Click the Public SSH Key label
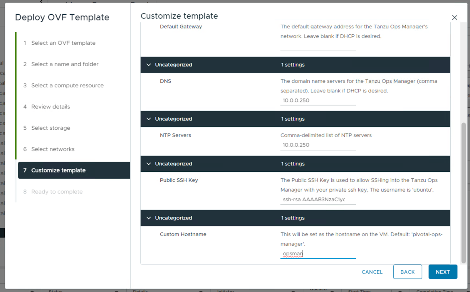Screen dimensions: 470x292 (x=179, y=180)
